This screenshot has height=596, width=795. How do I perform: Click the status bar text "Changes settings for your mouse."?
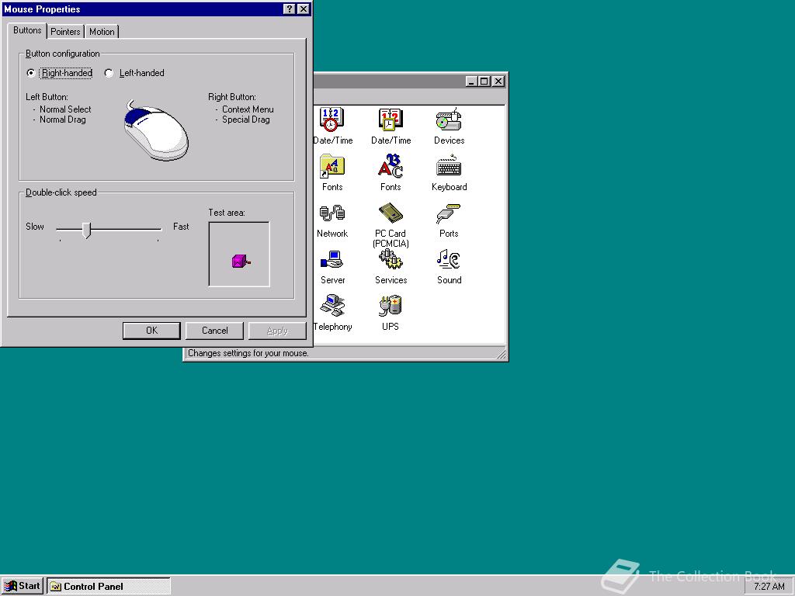point(248,353)
